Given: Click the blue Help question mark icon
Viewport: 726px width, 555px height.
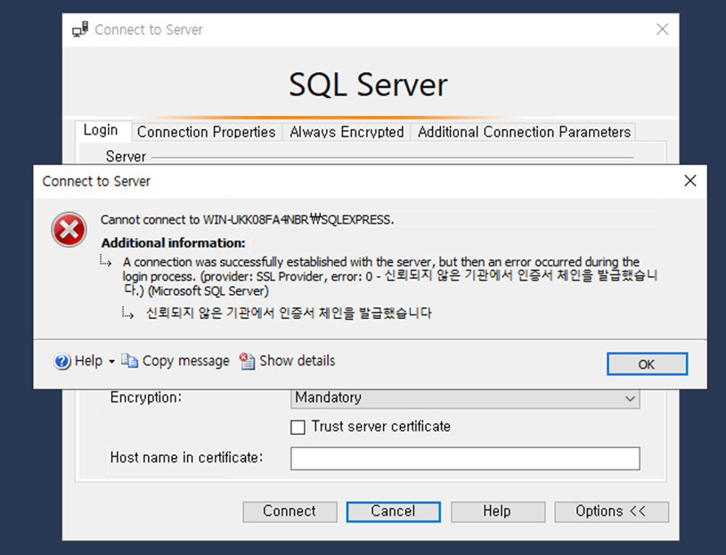Looking at the screenshot, I should (x=62, y=361).
